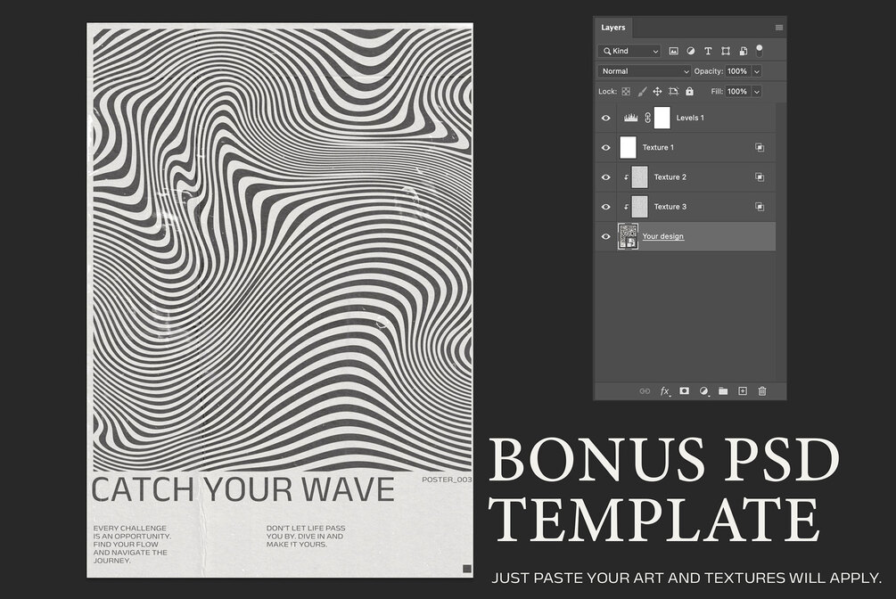
Task: Toggle lock transparent pixels
Action: point(626,92)
